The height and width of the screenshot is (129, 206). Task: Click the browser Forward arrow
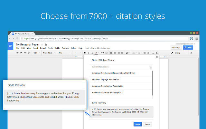pyautogui.click(x=13, y=38)
